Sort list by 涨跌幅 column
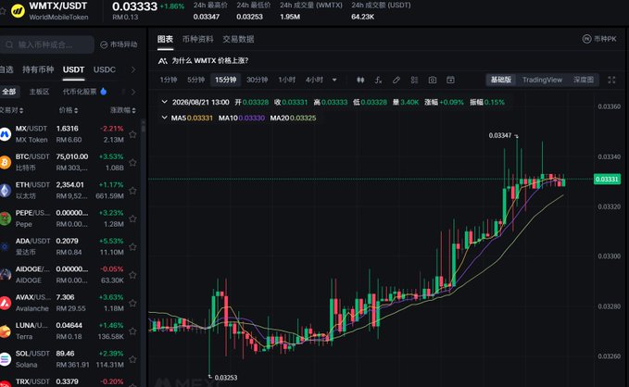 123,110
